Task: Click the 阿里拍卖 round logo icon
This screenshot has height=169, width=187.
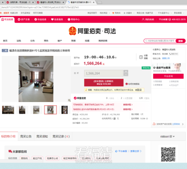Action: pyautogui.click(x=75, y=98)
